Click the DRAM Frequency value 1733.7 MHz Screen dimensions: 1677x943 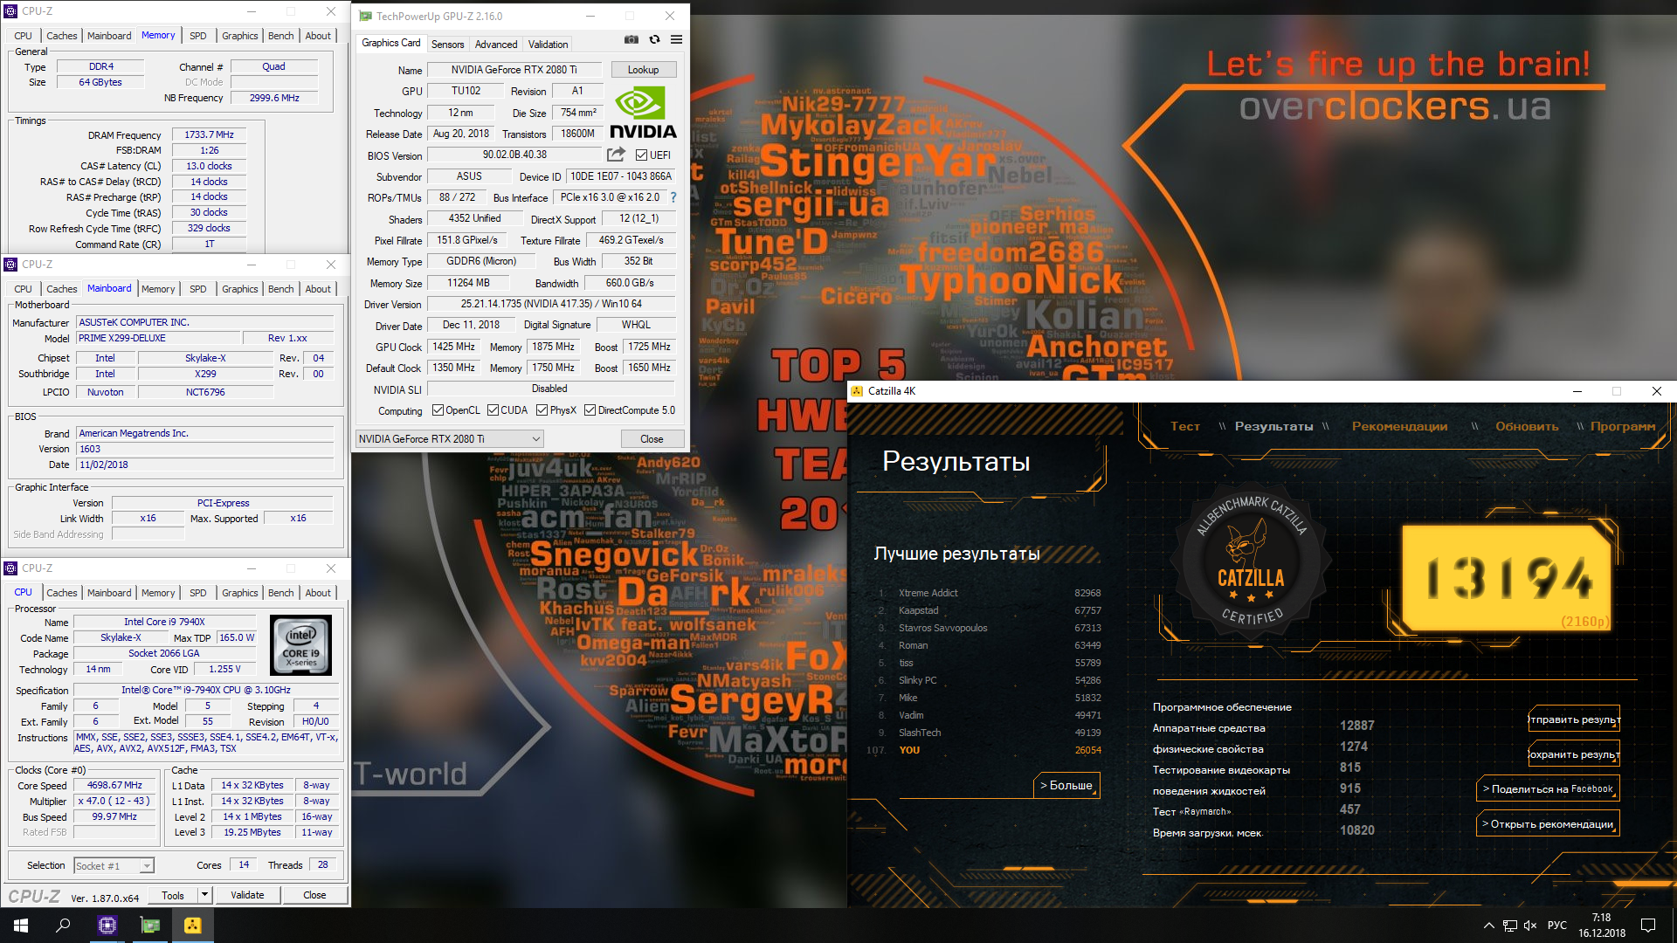point(210,134)
